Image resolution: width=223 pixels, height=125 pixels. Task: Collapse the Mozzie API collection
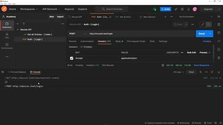point(18,30)
